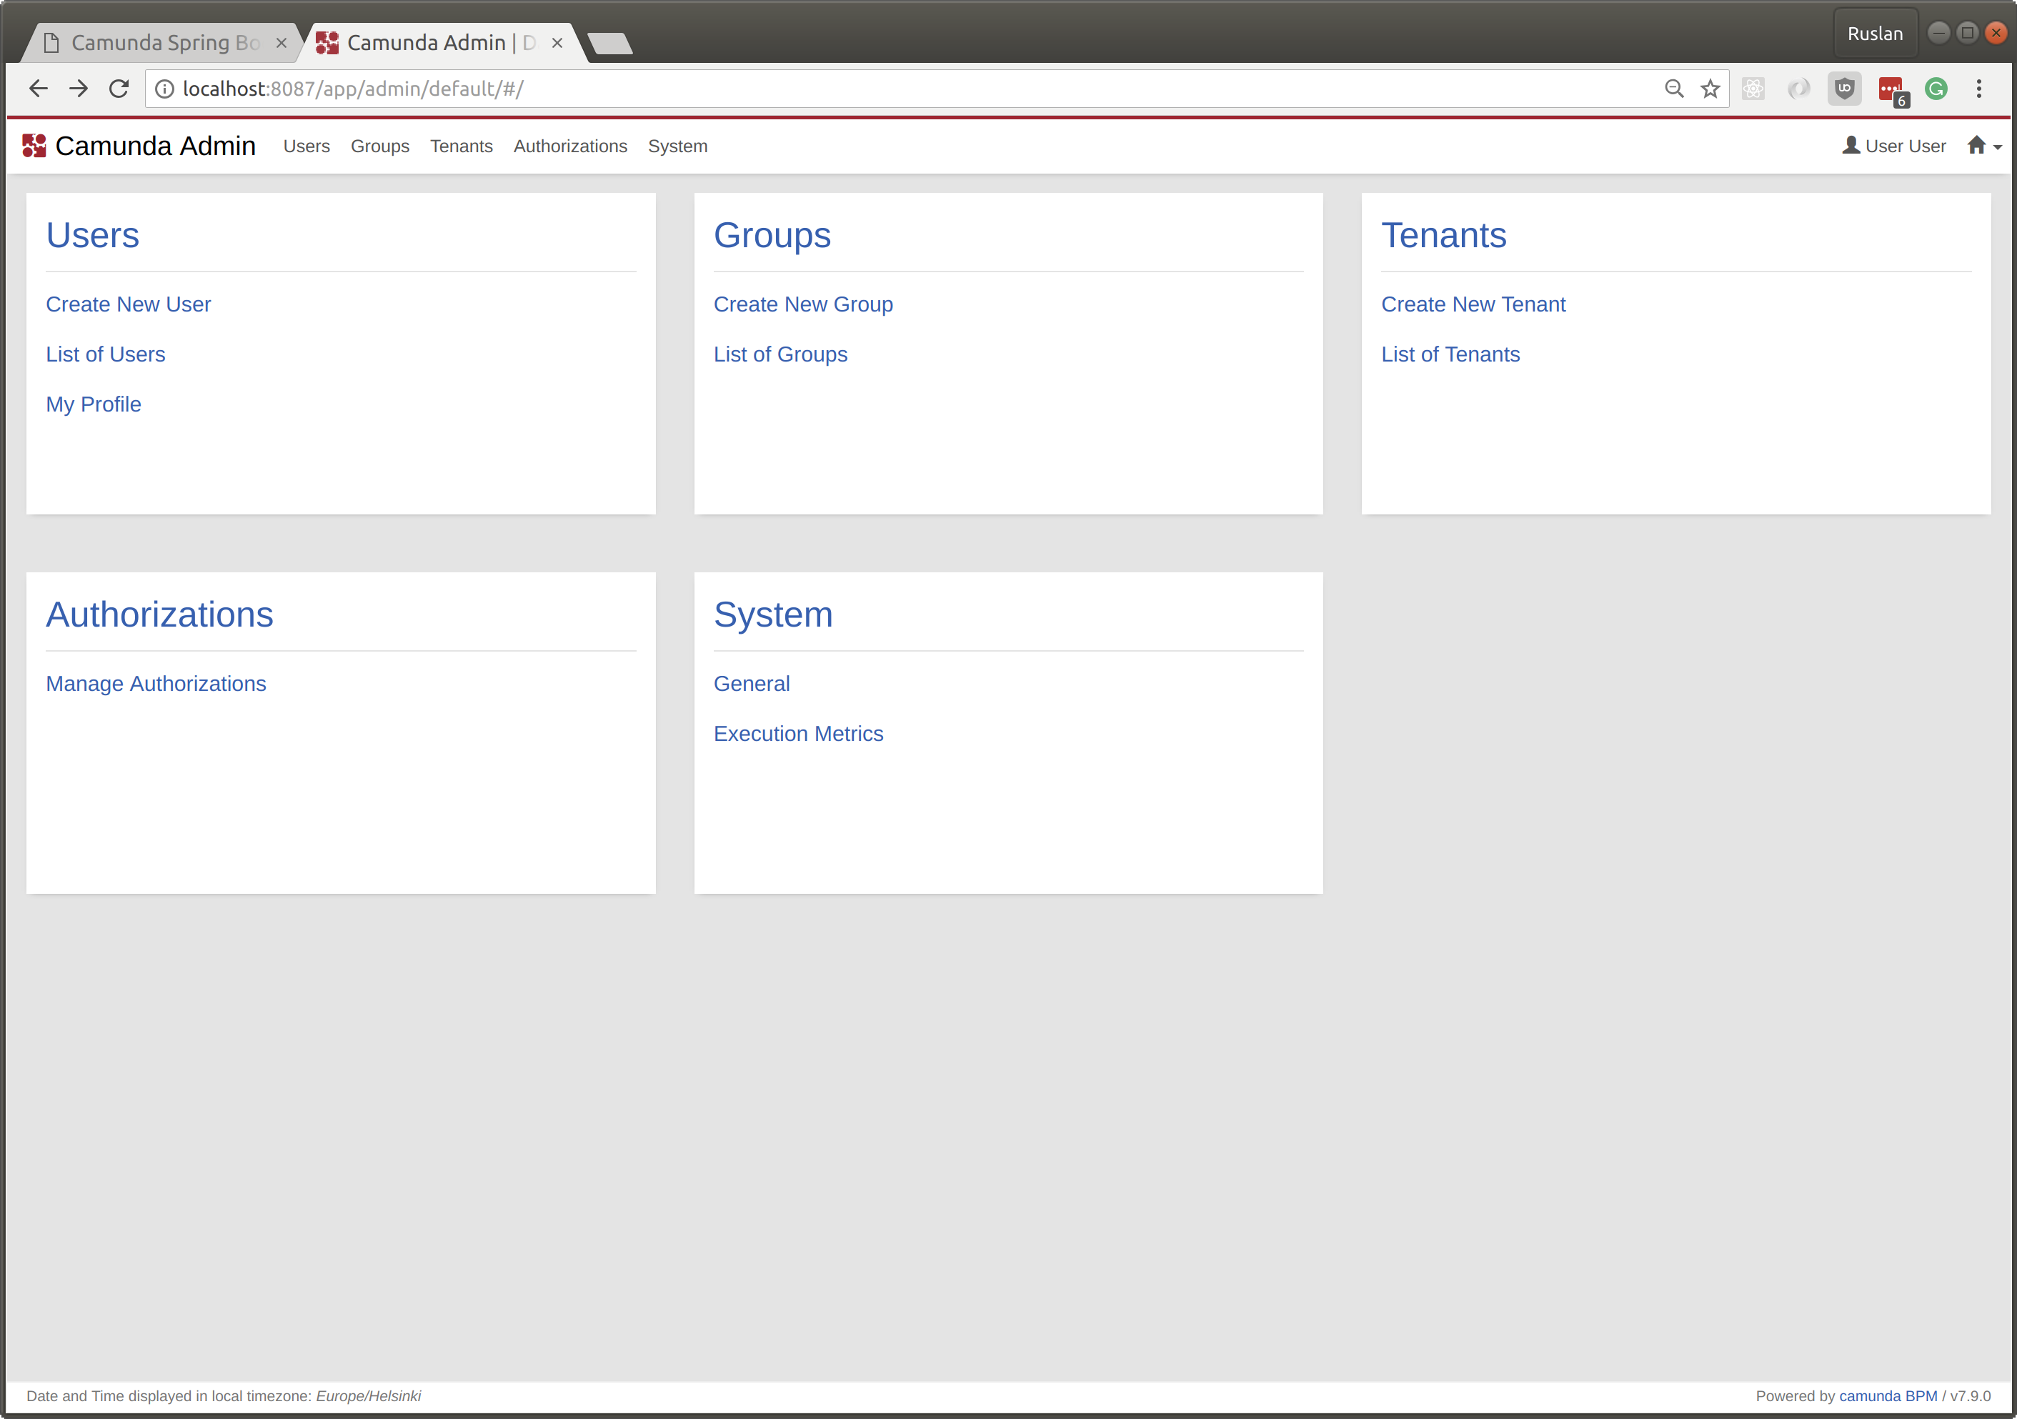
Task: Click the localhost address bar field
Action: pyautogui.click(x=879, y=89)
